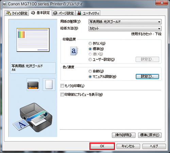This screenshot has height=153, width=170.
Task: Click the 操作説明 button
Action: tap(124, 135)
